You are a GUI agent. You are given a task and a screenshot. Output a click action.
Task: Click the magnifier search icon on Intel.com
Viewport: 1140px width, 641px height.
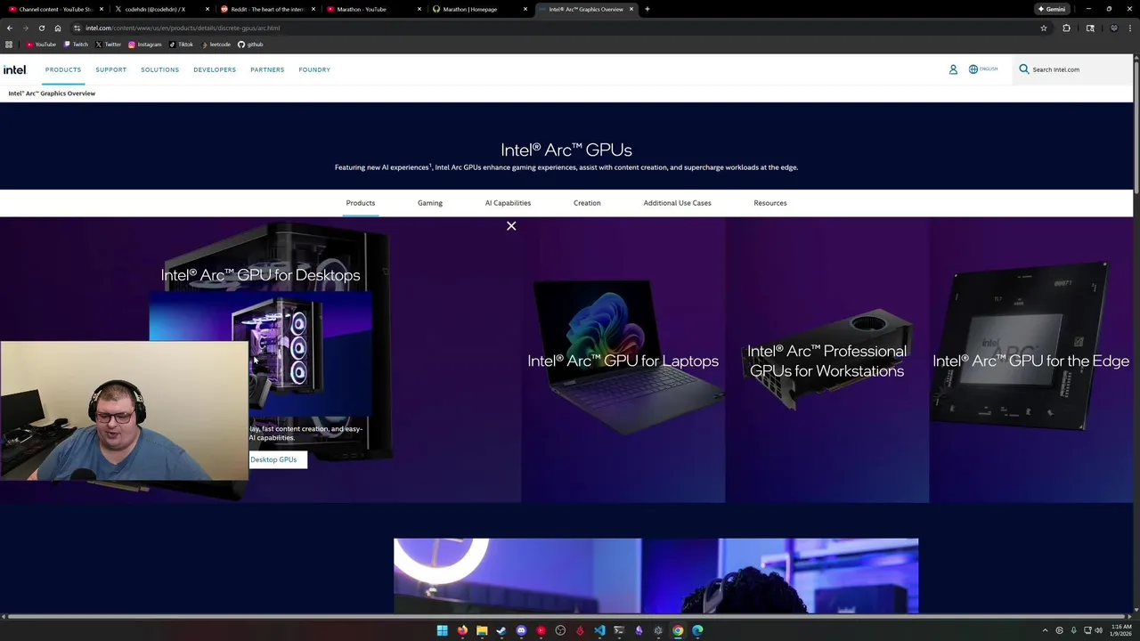coord(1024,69)
